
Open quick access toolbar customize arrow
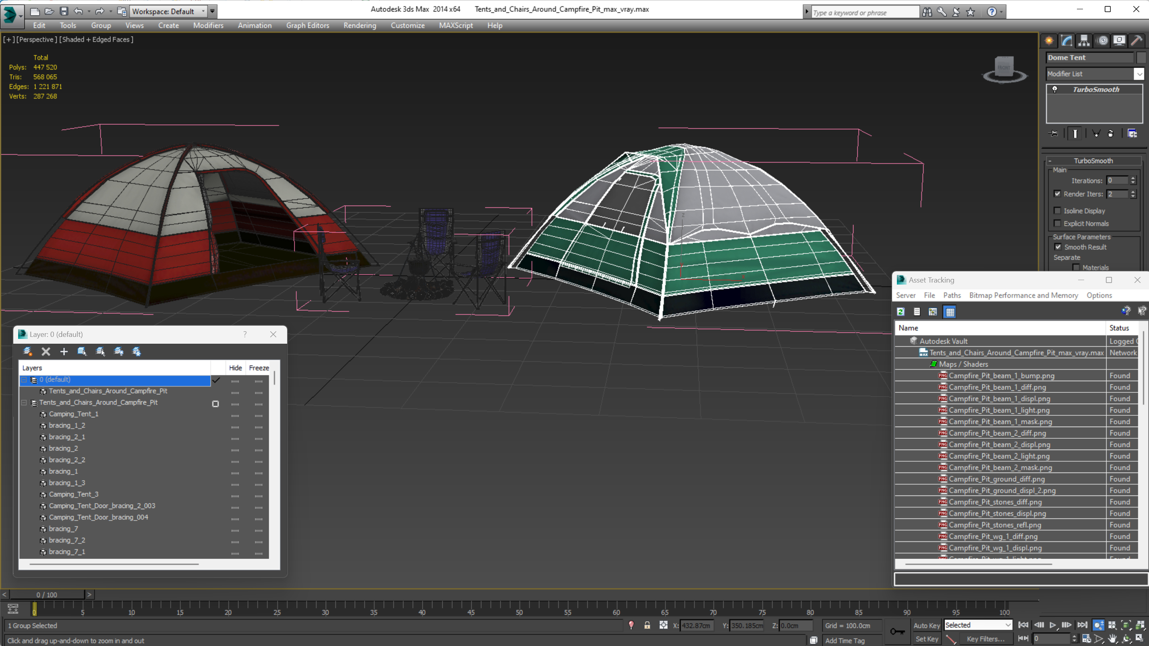pyautogui.click(x=212, y=11)
